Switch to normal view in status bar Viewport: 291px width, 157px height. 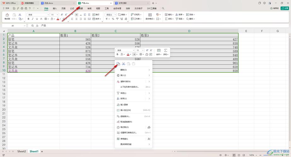[234, 155]
